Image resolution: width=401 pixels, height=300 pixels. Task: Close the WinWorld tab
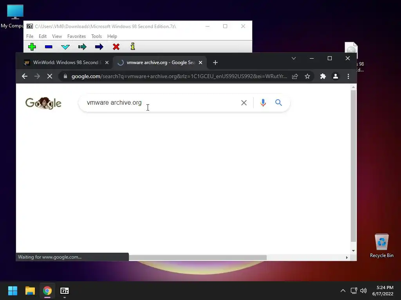coord(107,62)
